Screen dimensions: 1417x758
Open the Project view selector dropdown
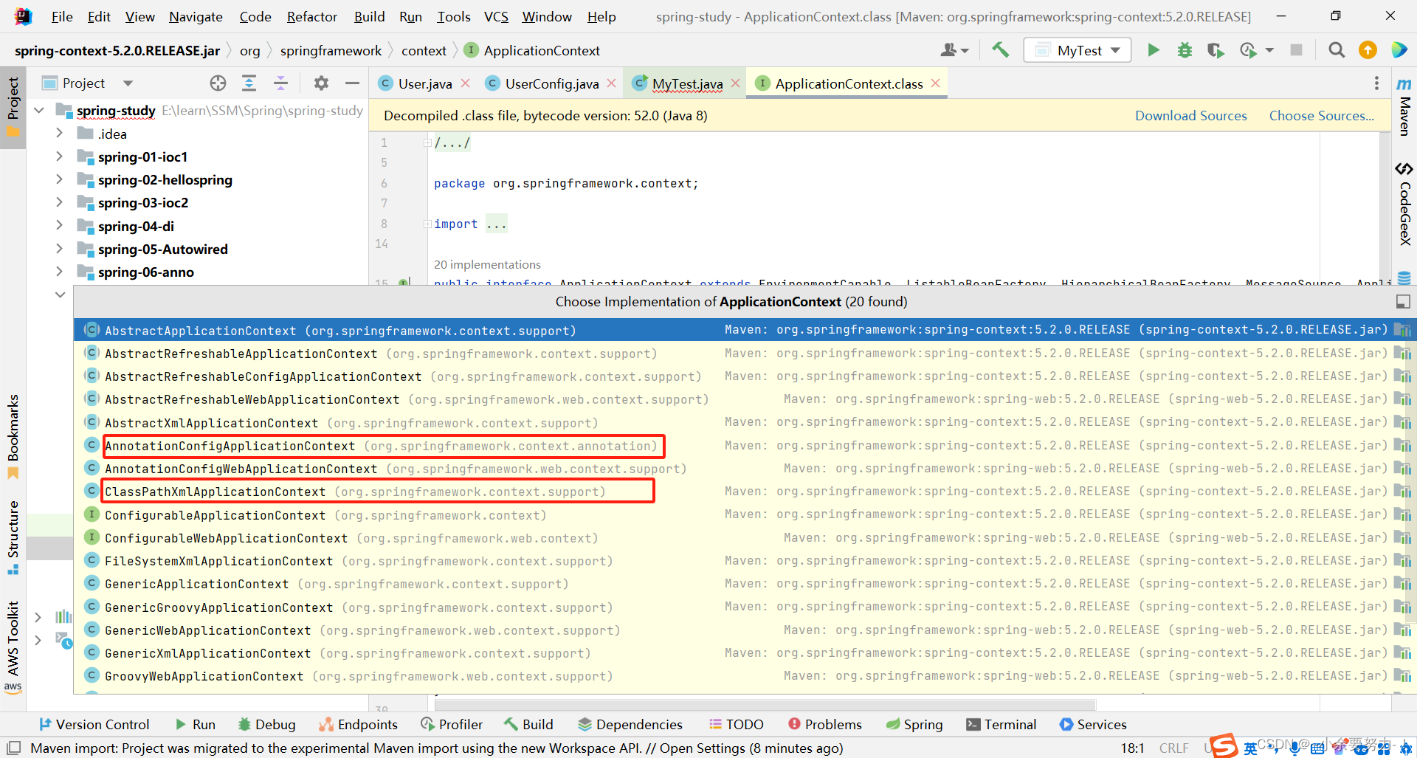(128, 83)
